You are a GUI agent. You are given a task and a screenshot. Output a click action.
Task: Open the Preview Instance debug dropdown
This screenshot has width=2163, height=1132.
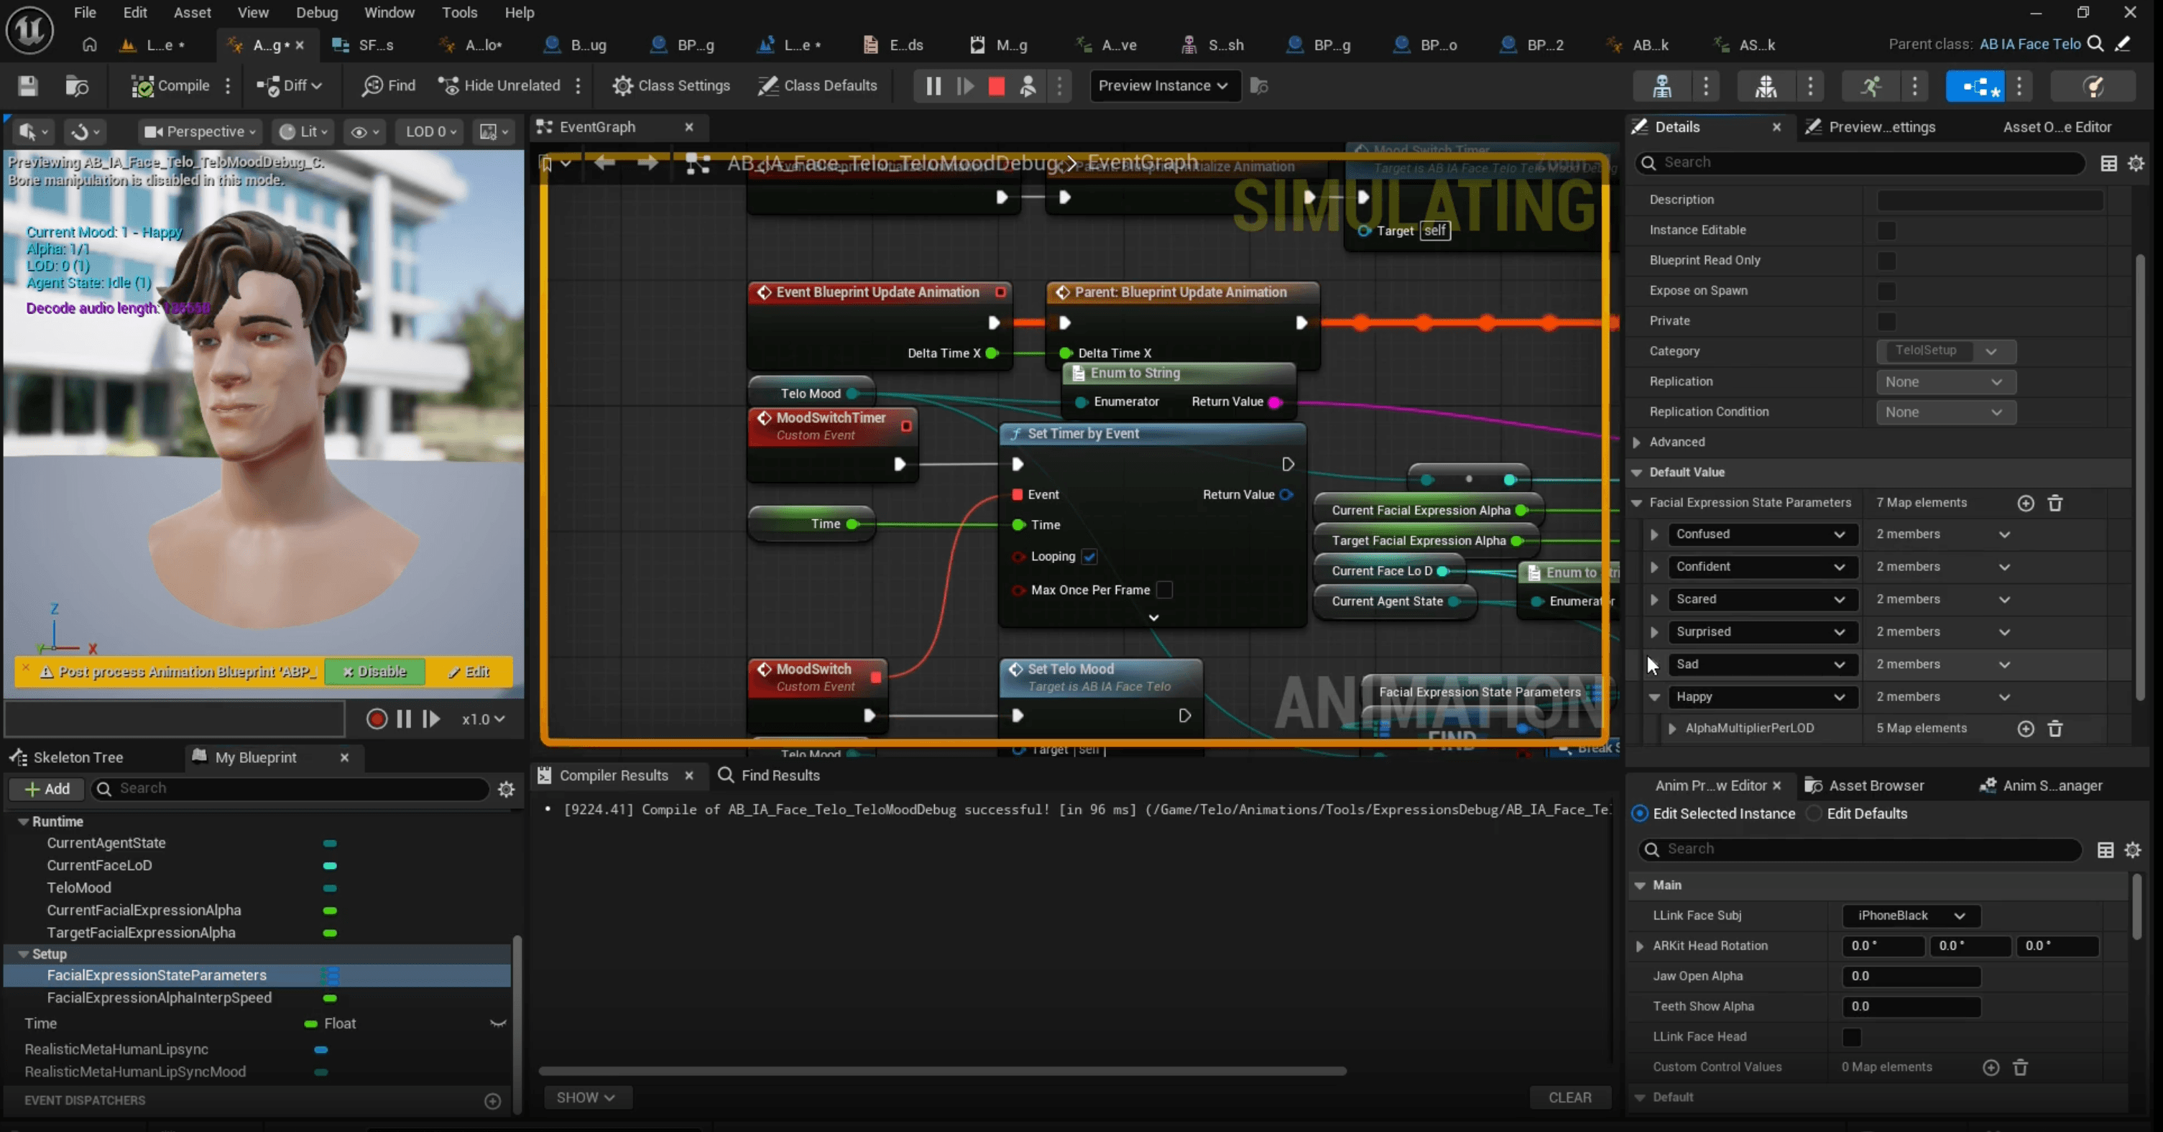(1164, 85)
